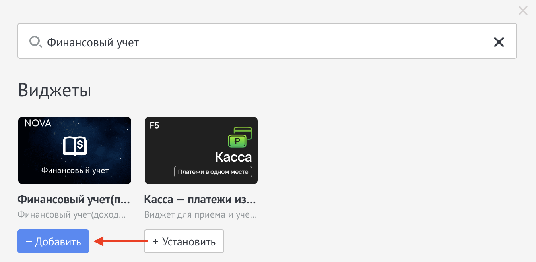The height and width of the screenshot is (262, 536).
Task: Click the description Виджет для приема и уче…
Action: pyautogui.click(x=200, y=215)
